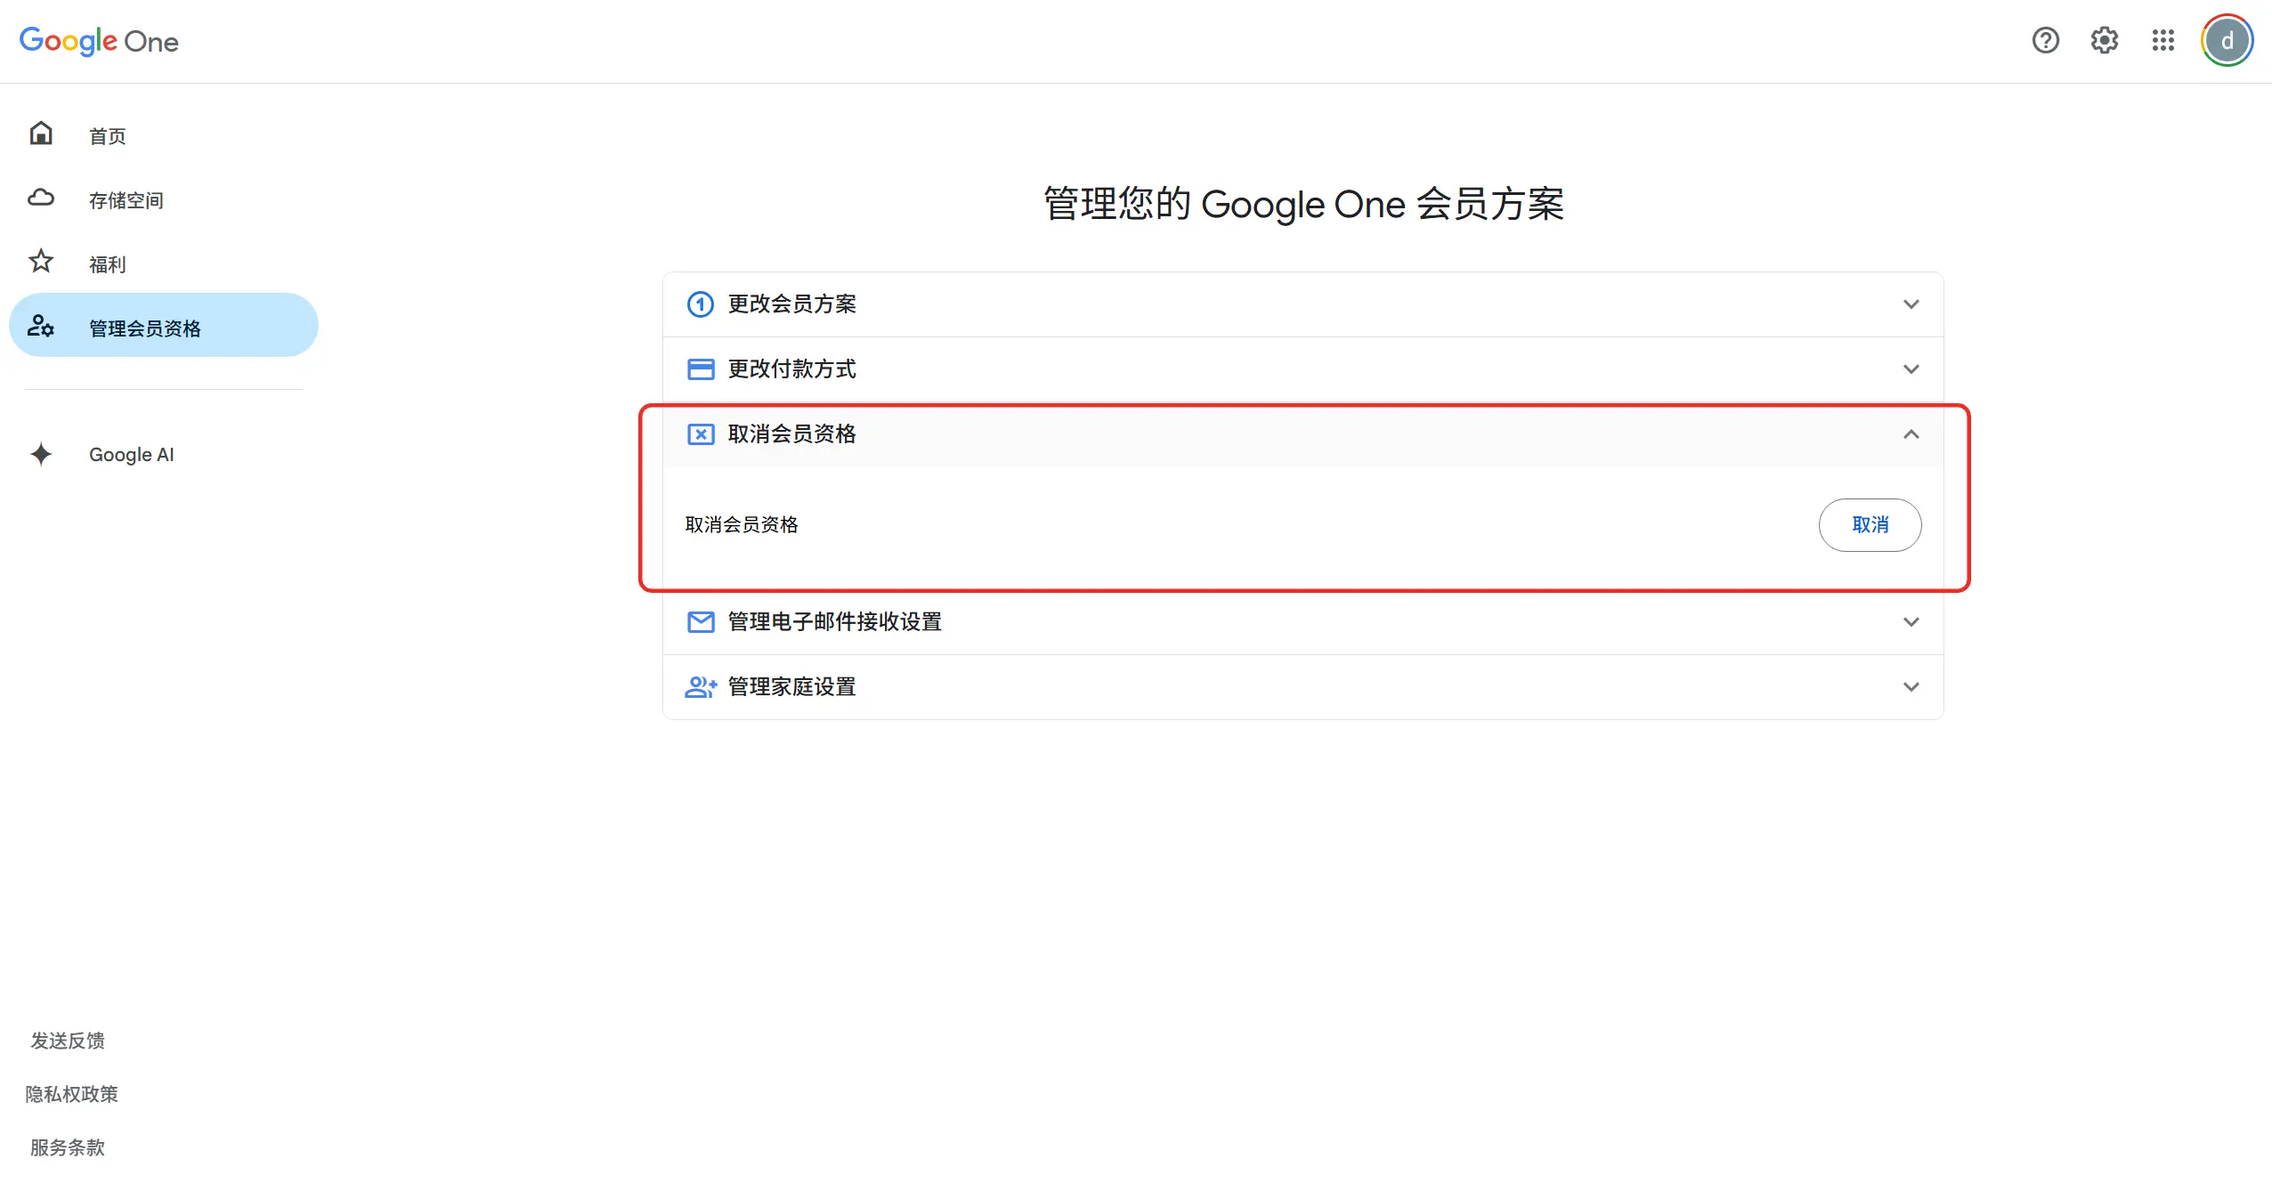2272x1191 pixels.
Task: Open the help question mark icon
Action: (2046, 41)
